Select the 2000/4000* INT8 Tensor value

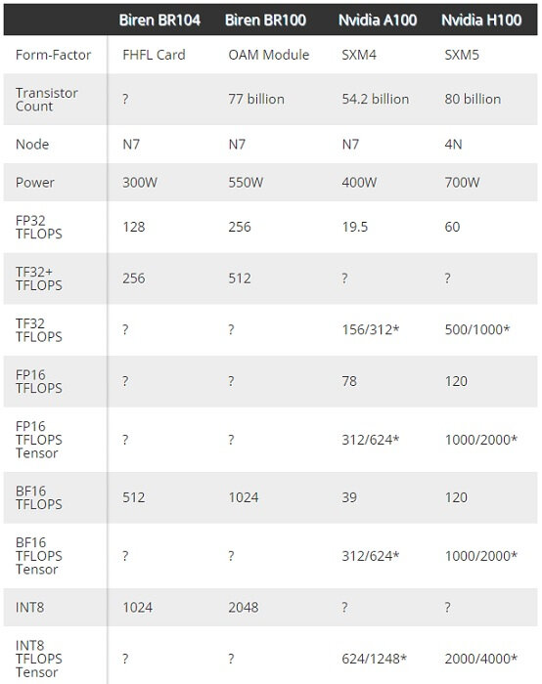[481, 659]
